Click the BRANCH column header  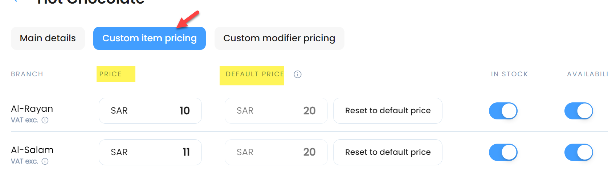click(x=27, y=74)
